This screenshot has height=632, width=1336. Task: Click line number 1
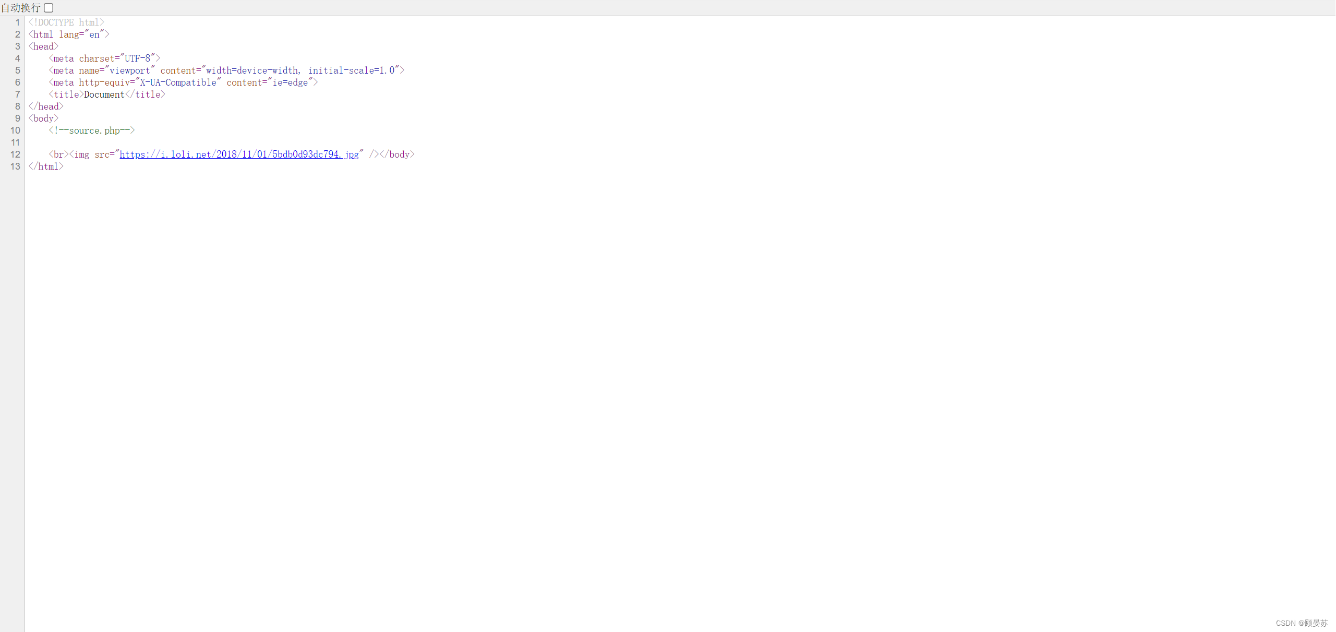(x=17, y=22)
